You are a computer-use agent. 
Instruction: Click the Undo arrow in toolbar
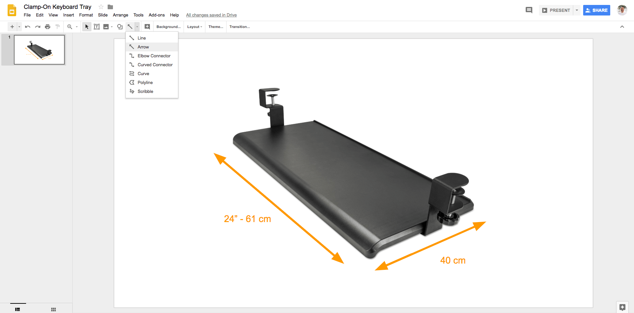coord(28,27)
